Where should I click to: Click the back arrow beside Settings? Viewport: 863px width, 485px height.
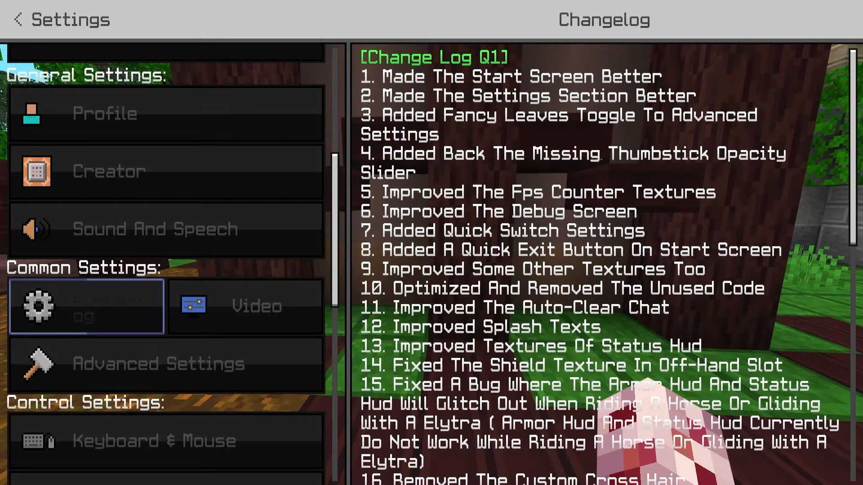18,19
